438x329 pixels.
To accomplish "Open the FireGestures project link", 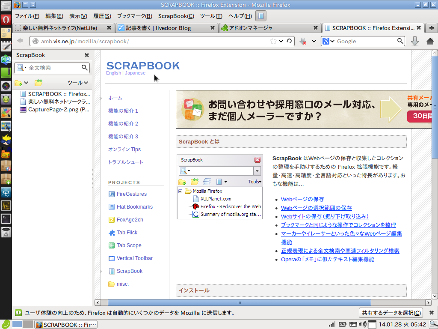I will 132,194.
